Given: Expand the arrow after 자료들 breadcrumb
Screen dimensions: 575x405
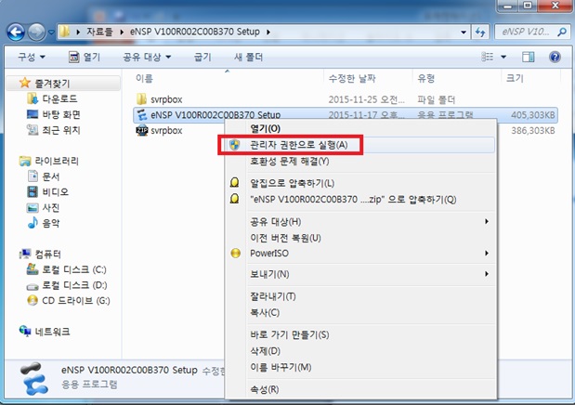Looking at the screenshot, I should [122, 33].
